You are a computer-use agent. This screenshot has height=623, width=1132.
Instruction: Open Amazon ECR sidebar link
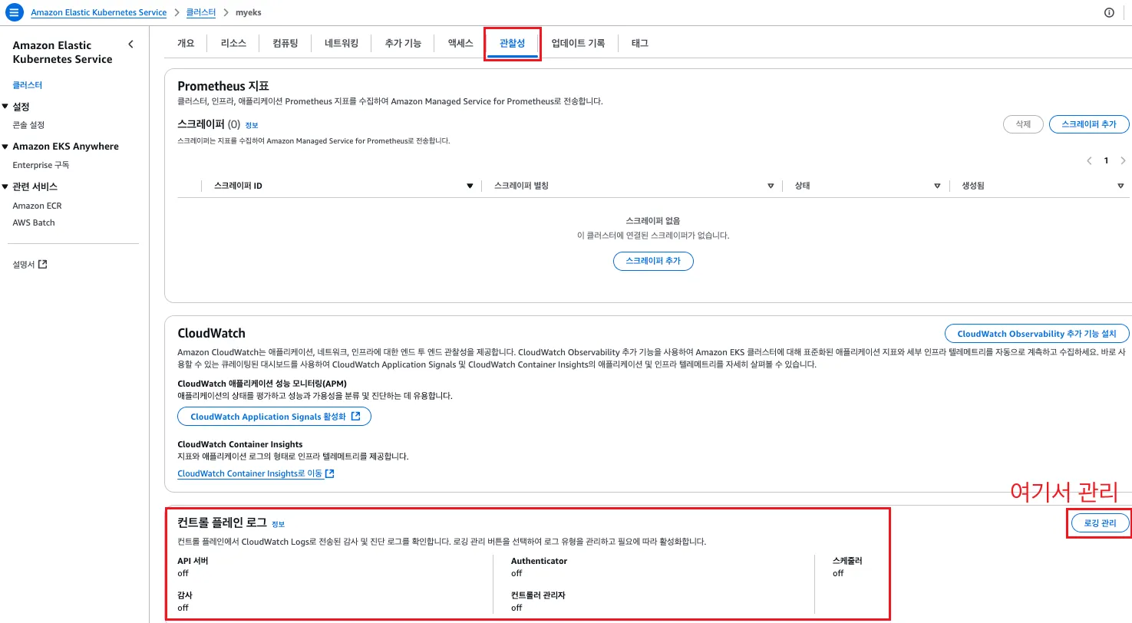(37, 206)
